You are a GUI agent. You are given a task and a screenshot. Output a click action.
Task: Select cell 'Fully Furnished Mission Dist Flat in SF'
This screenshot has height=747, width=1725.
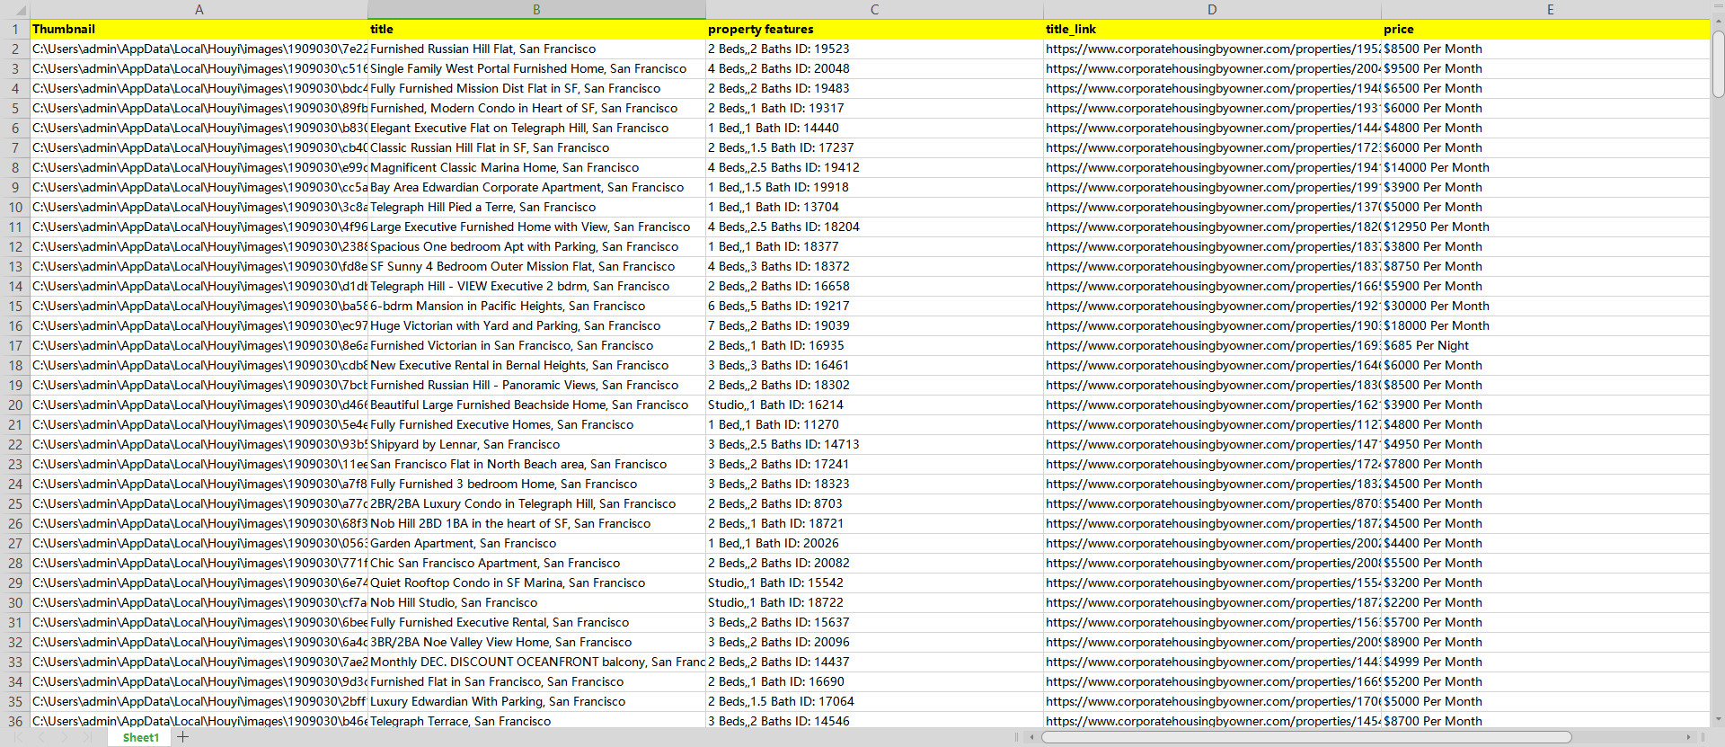click(536, 88)
